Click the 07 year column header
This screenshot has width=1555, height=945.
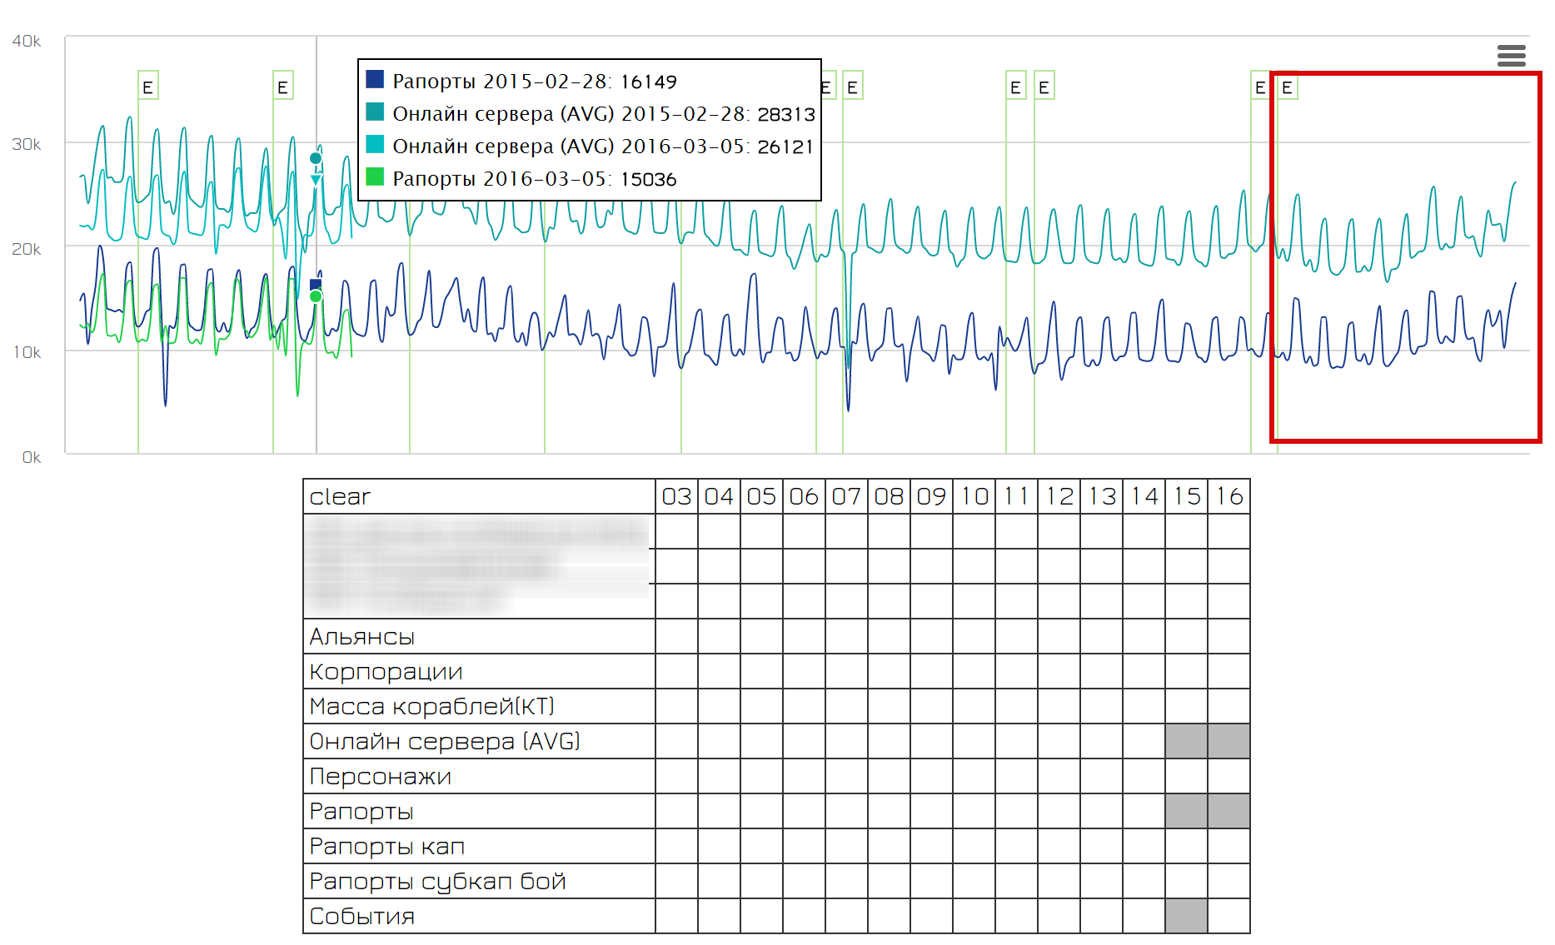[847, 496]
